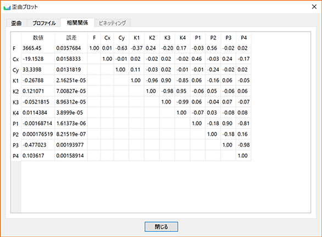The image size is (322, 237).
Task: Click the 誤差 column header
Action: pos(71,38)
